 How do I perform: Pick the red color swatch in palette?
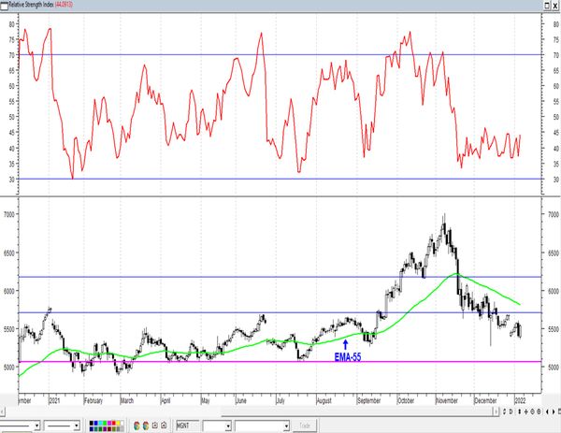tap(113, 423)
